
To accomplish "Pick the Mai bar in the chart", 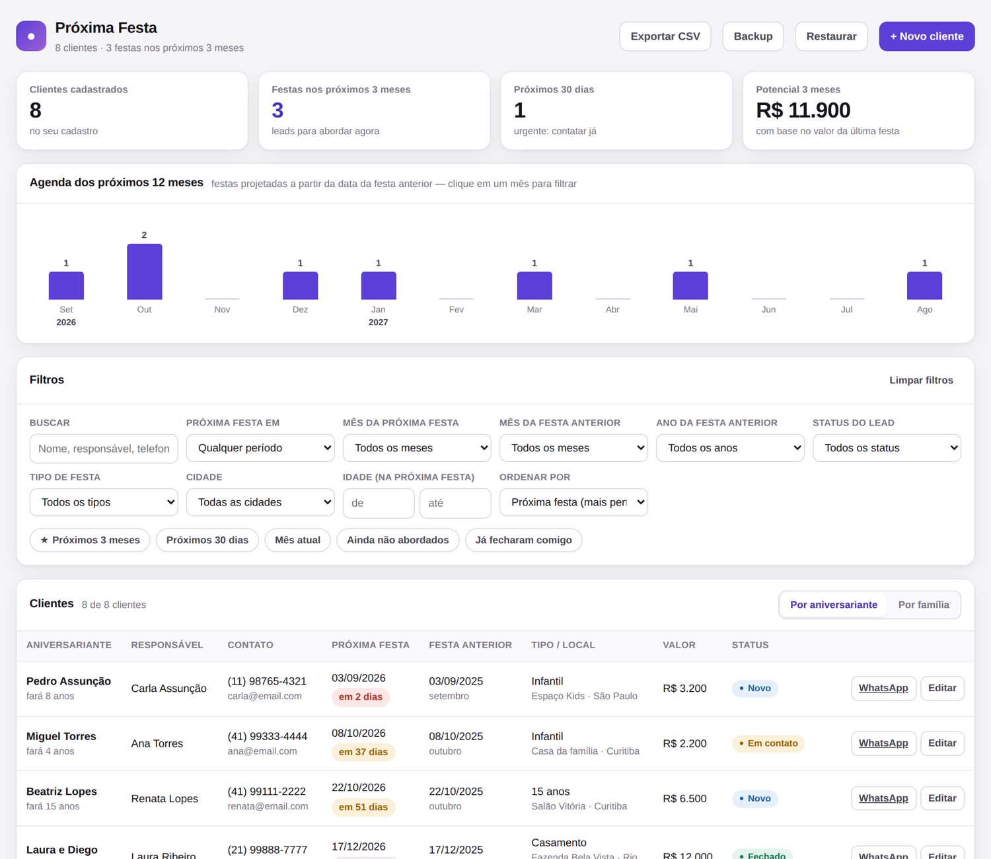I will point(690,285).
